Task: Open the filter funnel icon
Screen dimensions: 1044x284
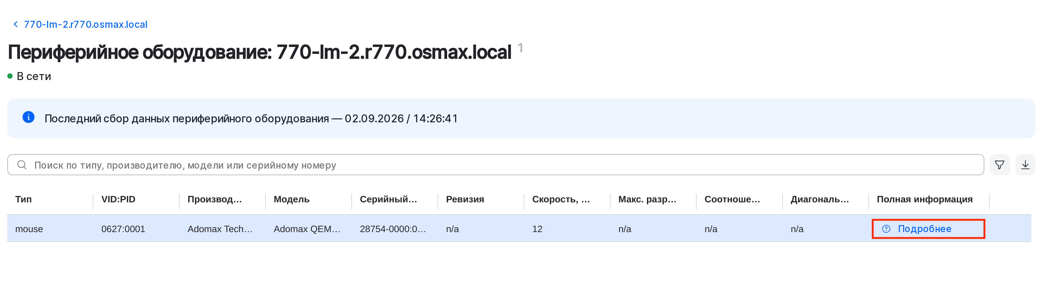Action: (999, 165)
